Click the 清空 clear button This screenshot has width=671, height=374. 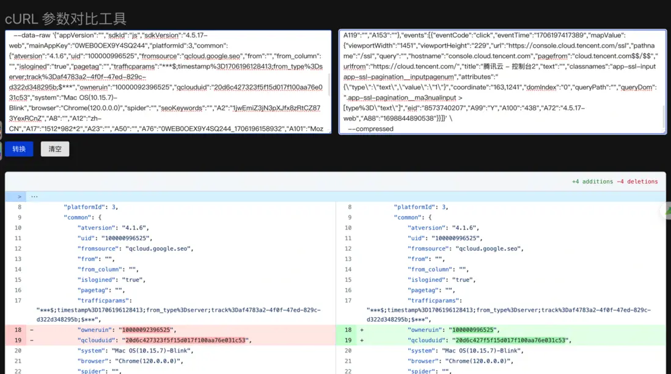55,149
